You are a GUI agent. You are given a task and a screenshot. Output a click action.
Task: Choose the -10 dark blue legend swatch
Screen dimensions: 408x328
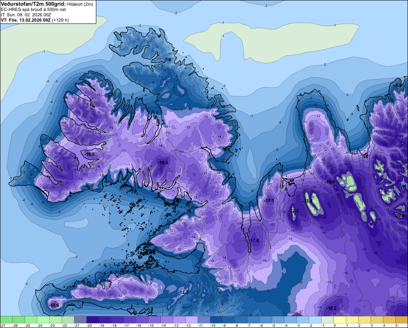[216, 320]
